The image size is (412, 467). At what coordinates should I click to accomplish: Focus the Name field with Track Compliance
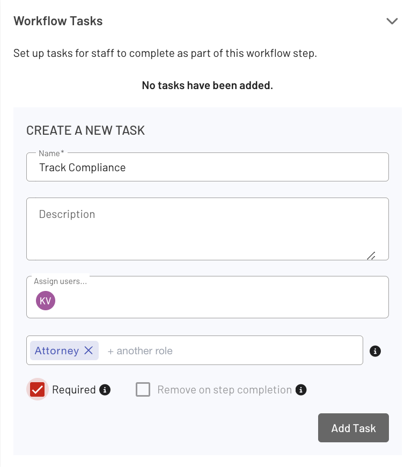pyautogui.click(x=208, y=167)
